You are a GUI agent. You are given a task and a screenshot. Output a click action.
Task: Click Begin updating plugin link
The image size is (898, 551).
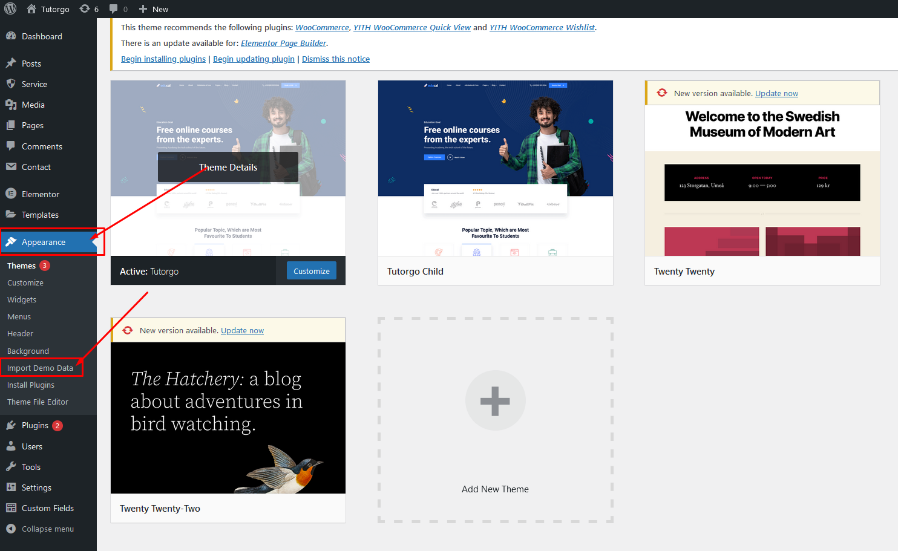tap(254, 59)
